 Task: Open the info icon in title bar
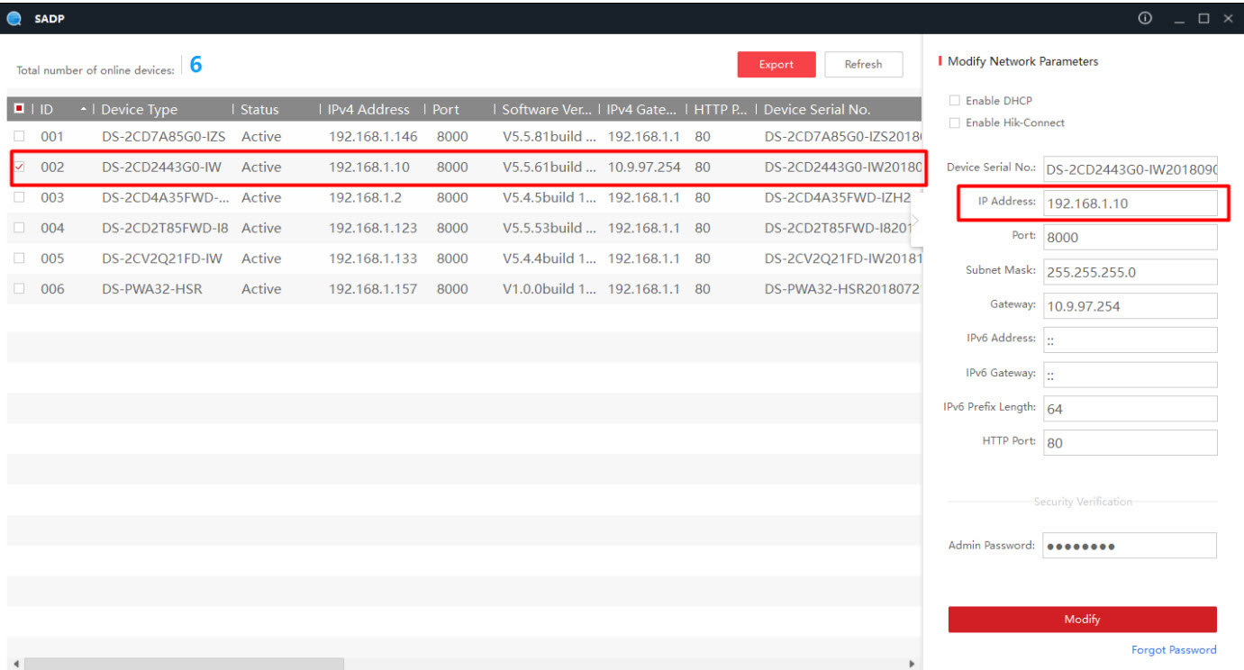[x=1145, y=18]
